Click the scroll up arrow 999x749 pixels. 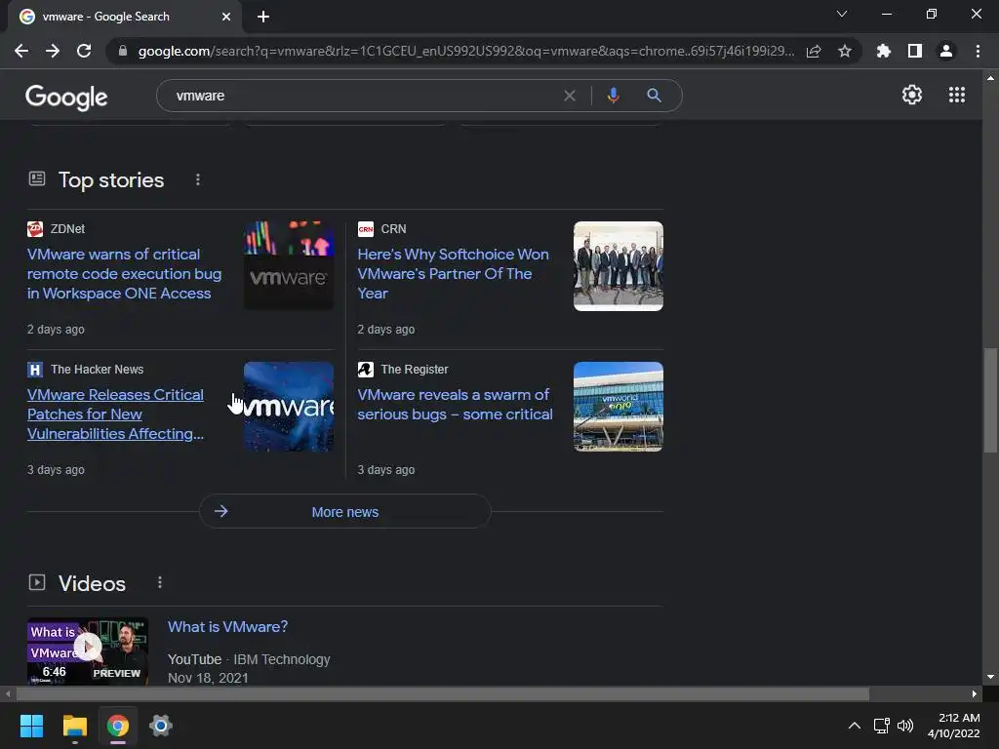[990, 78]
